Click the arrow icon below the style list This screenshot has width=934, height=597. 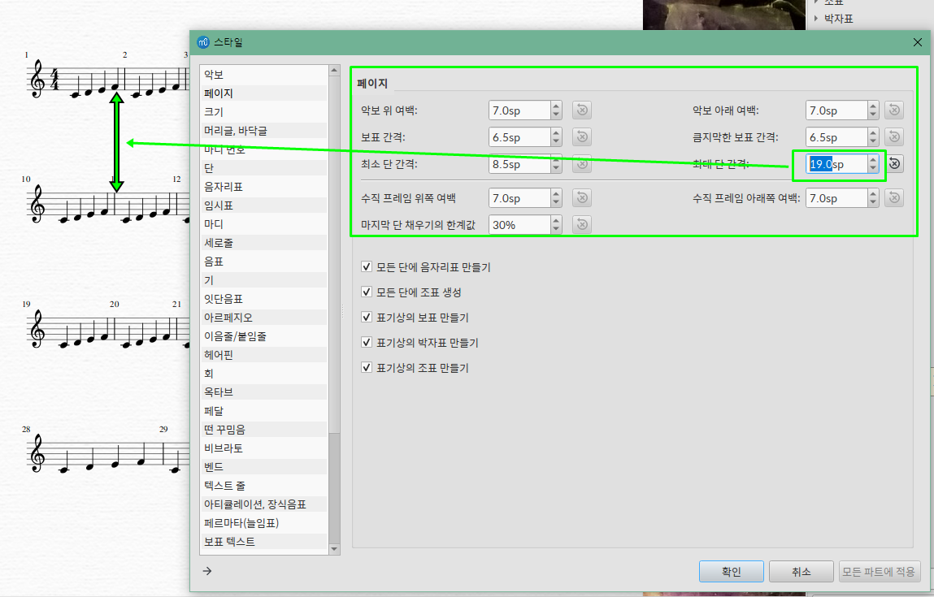207,571
